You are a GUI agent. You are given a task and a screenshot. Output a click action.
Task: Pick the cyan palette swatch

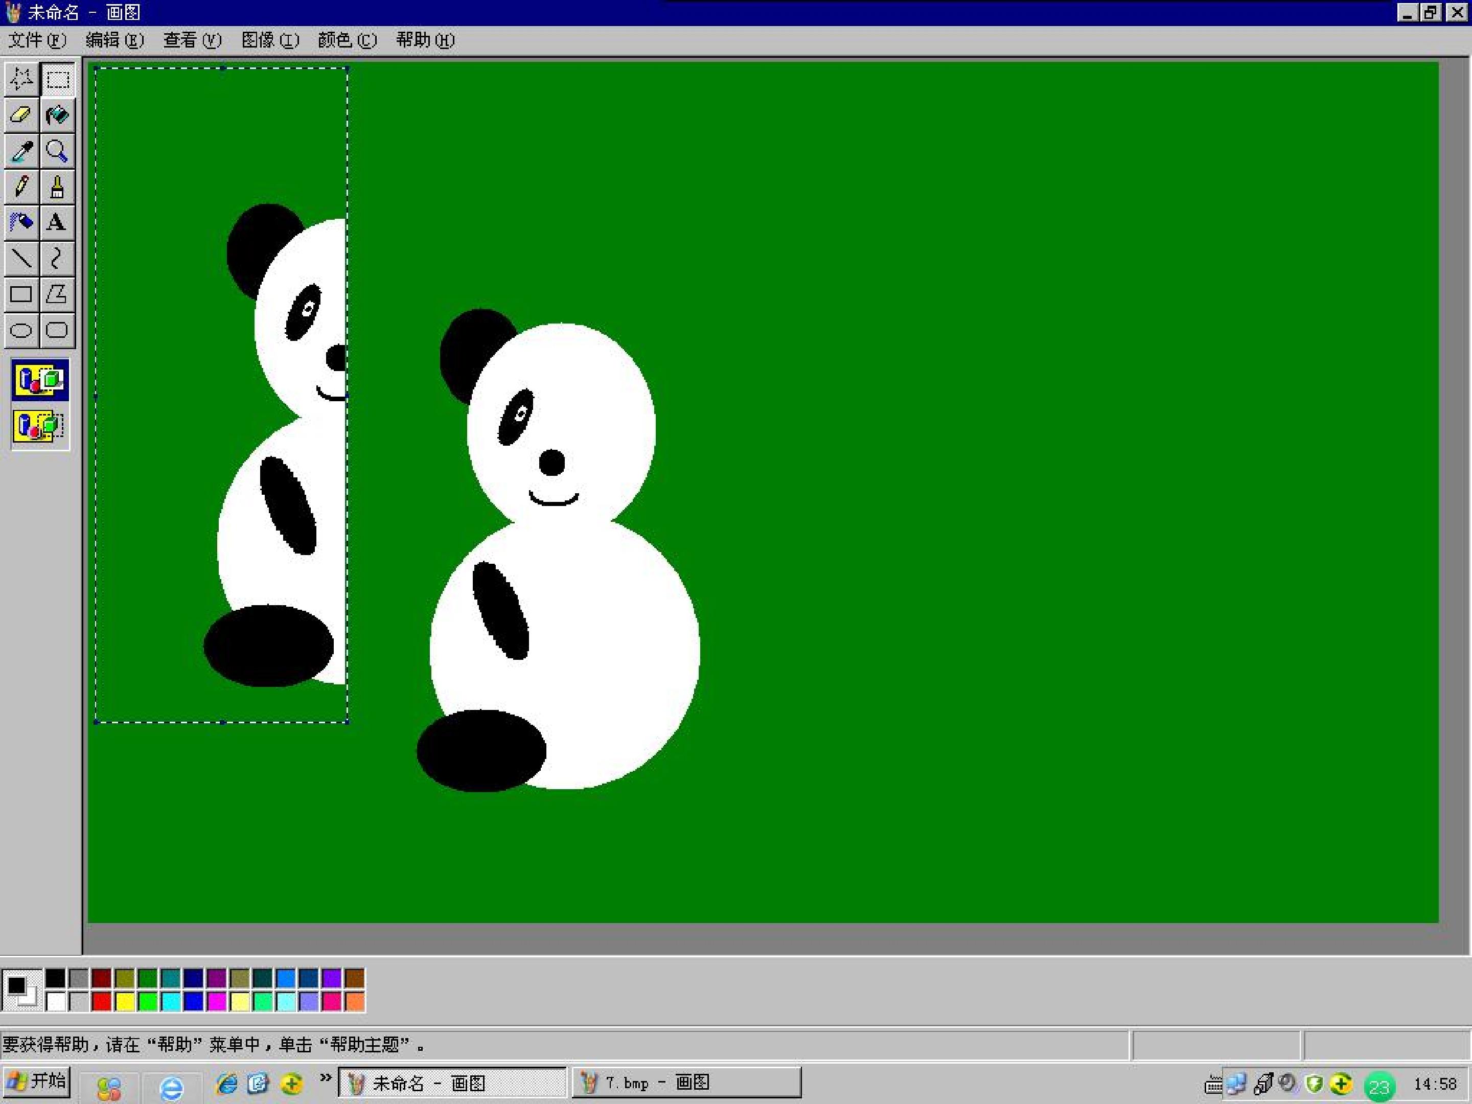click(171, 1001)
